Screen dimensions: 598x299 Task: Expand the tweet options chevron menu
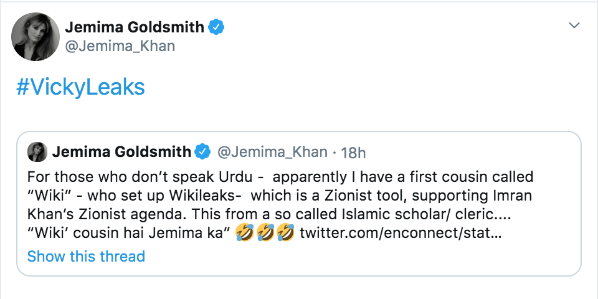(574, 26)
